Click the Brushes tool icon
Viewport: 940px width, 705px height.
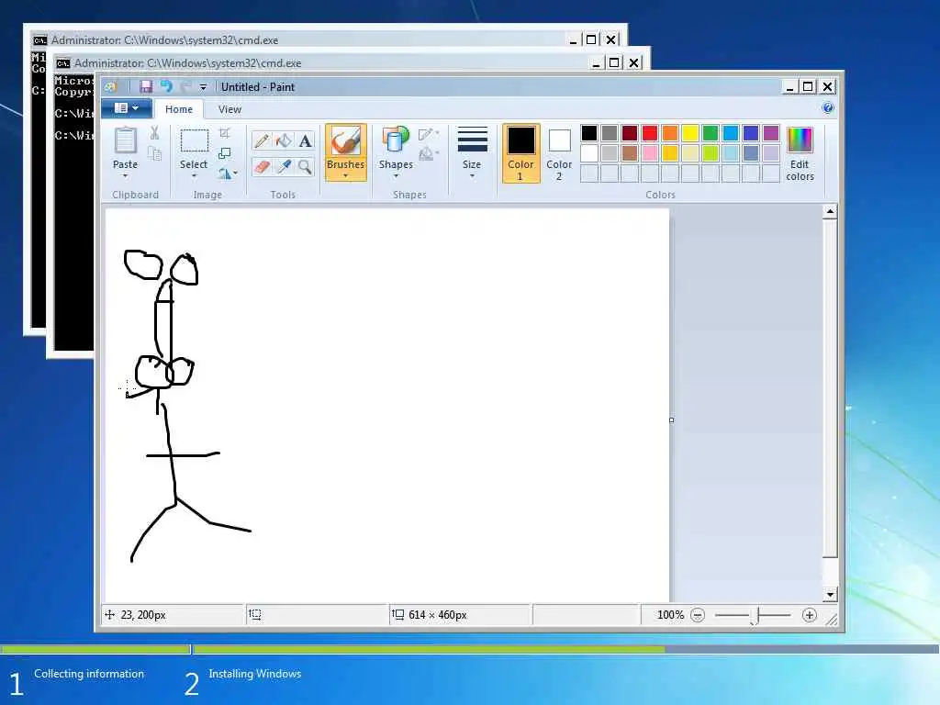[x=346, y=141]
